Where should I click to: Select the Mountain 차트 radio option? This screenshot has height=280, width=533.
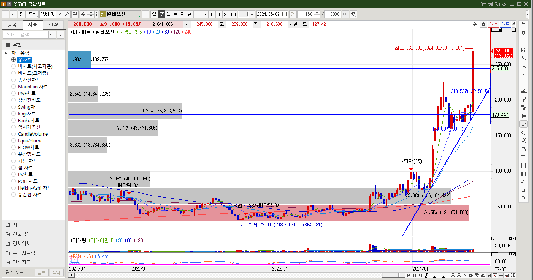point(14,87)
